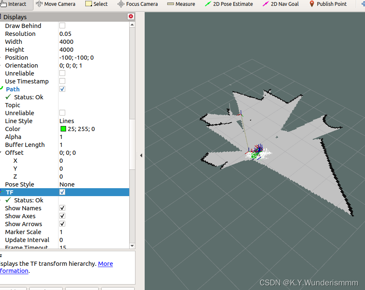Close the Displays panel
The width and height of the screenshot is (365, 290).
[x=131, y=16]
